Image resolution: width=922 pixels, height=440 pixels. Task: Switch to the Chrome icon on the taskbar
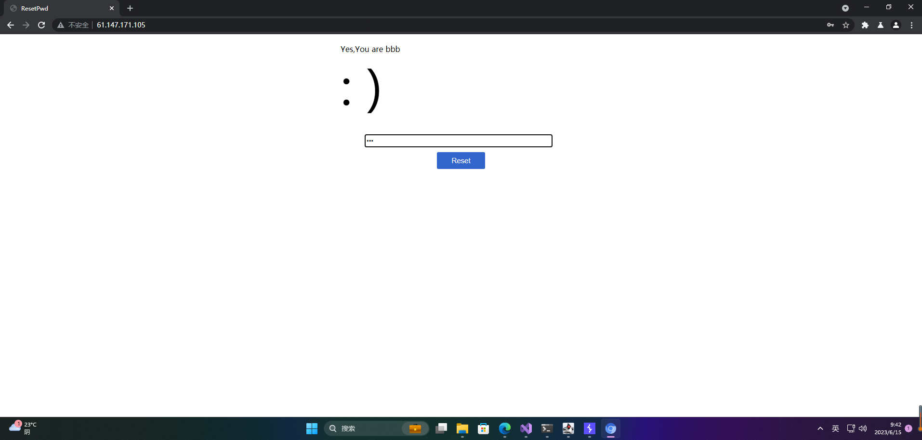pos(611,428)
